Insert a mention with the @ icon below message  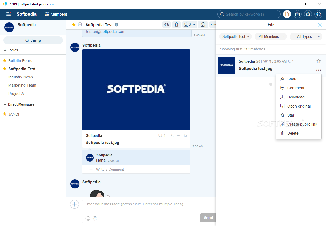(95, 218)
